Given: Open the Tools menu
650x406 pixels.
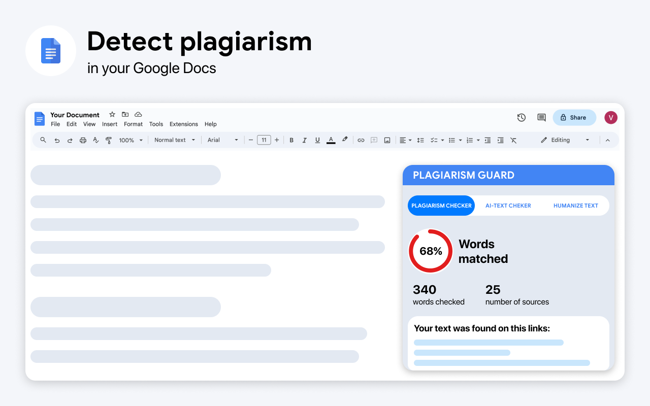Looking at the screenshot, I should click(x=156, y=124).
